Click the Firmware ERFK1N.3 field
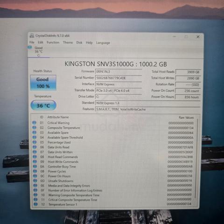Viewport: 224px width, 224px height. pos(119,71)
